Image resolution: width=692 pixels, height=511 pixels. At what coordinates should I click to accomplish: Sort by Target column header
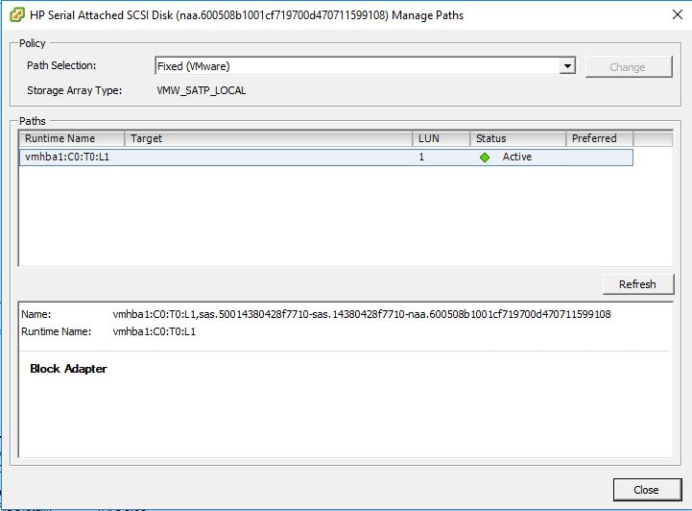pos(269,138)
